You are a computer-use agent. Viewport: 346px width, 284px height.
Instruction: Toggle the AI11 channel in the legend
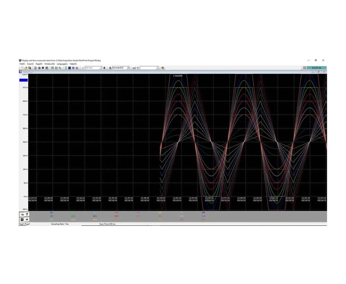(95, 216)
